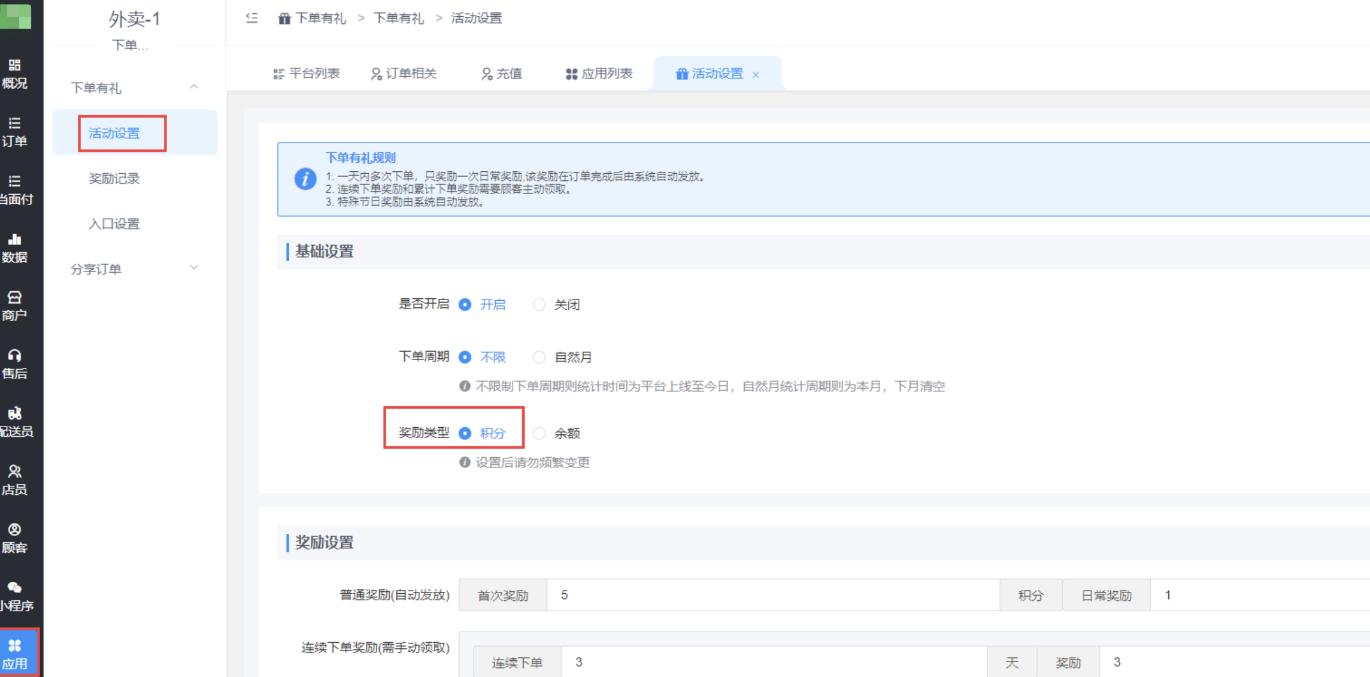Viewport: 1370px width, 677px height.
Task: Select the 余额 reward type radio
Action: pyautogui.click(x=539, y=433)
